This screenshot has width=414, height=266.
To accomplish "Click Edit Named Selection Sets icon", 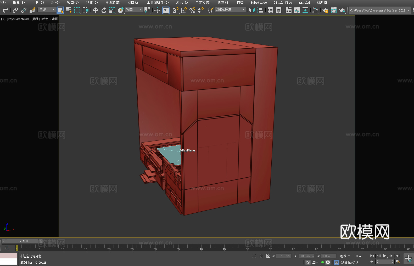I will pos(211,10).
